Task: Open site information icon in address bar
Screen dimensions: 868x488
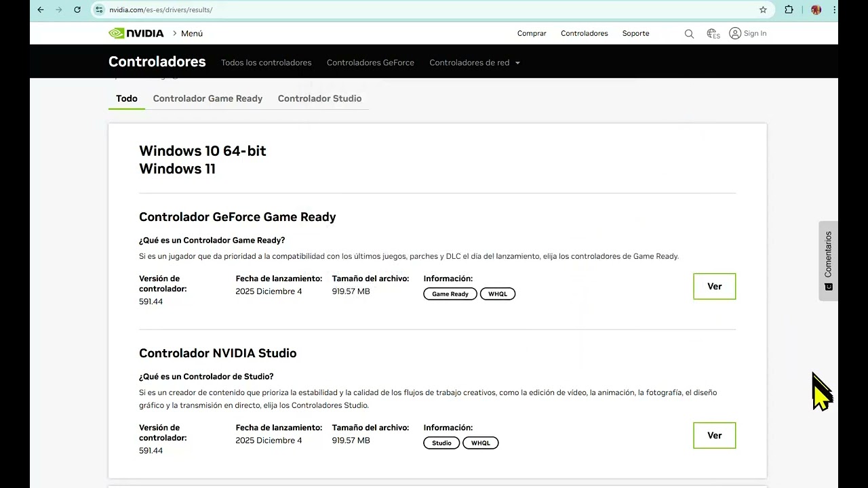Action: (100, 9)
